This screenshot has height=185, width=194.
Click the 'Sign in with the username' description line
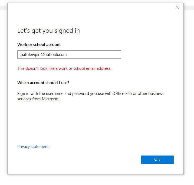(x=90, y=94)
